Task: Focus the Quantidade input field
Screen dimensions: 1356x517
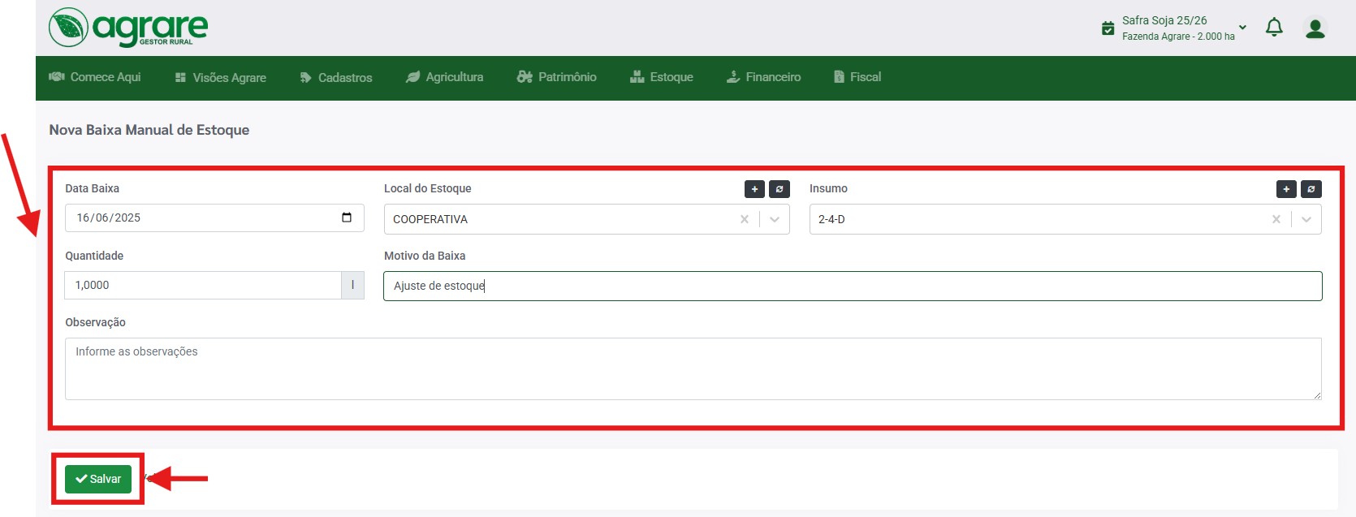Action: click(203, 285)
